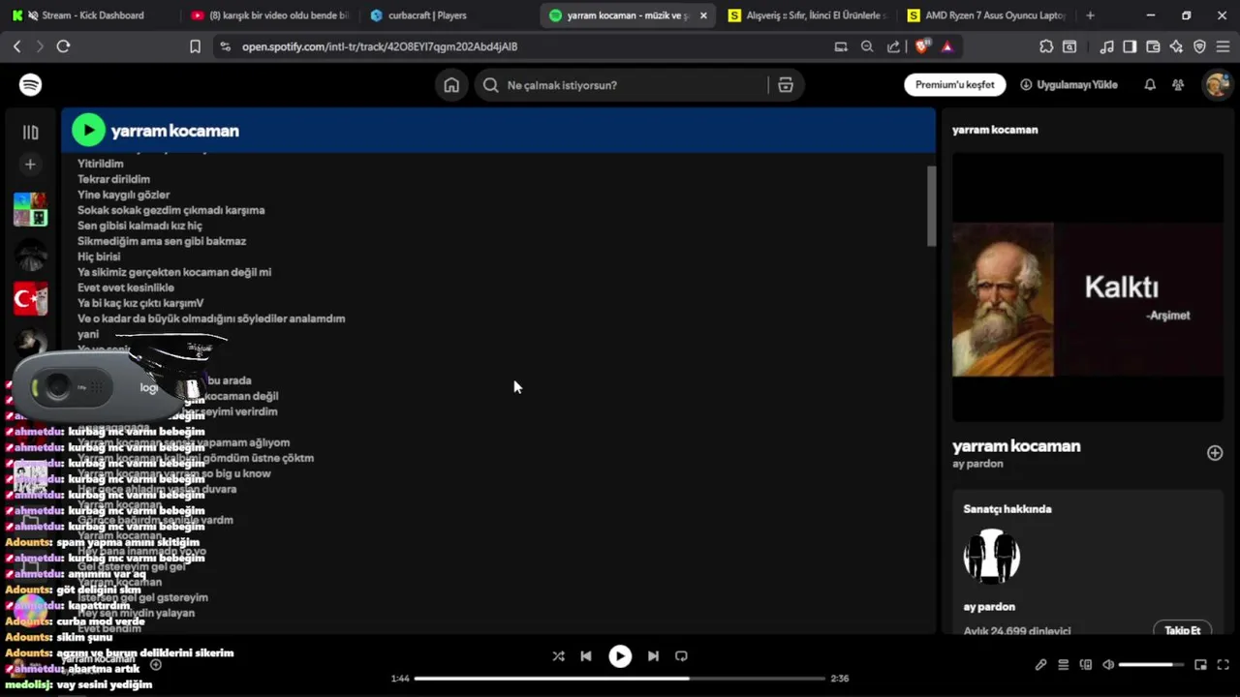Image resolution: width=1240 pixels, height=697 pixels.
Task: Open Spotify notifications bell
Action: [1150, 85]
